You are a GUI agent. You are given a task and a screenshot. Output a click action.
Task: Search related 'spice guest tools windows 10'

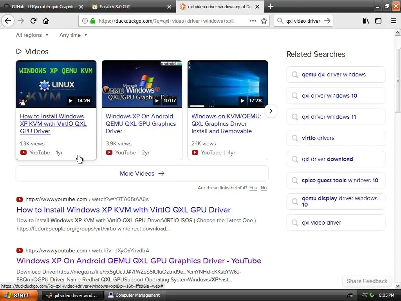coord(336,180)
